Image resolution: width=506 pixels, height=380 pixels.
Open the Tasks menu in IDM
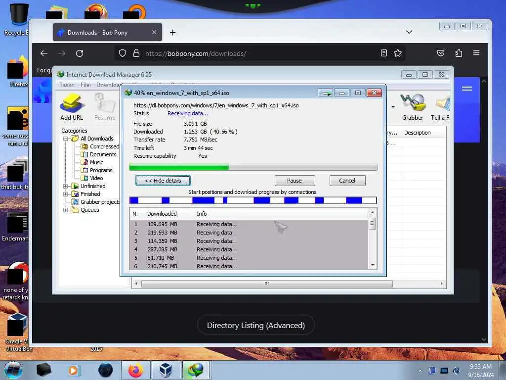67,85
